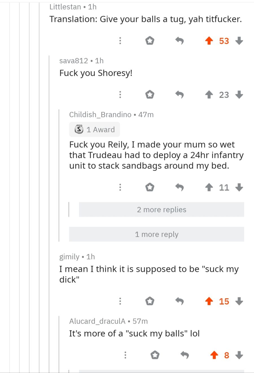Image resolution: width=254 pixels, height=373 pixels.
Task: Open gimily's user profile
Action: [69, 257]
